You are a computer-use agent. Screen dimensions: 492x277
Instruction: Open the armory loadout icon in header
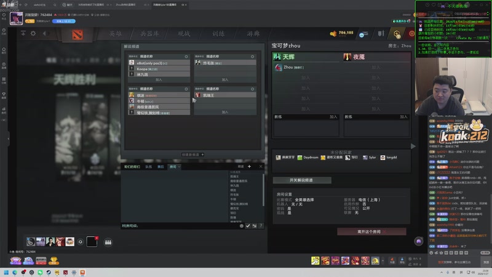pos(381,34)
